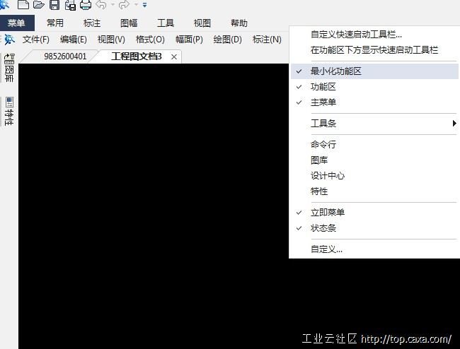
Task: Enable 图库 in the context menu
Action: (x=374, y=160)
